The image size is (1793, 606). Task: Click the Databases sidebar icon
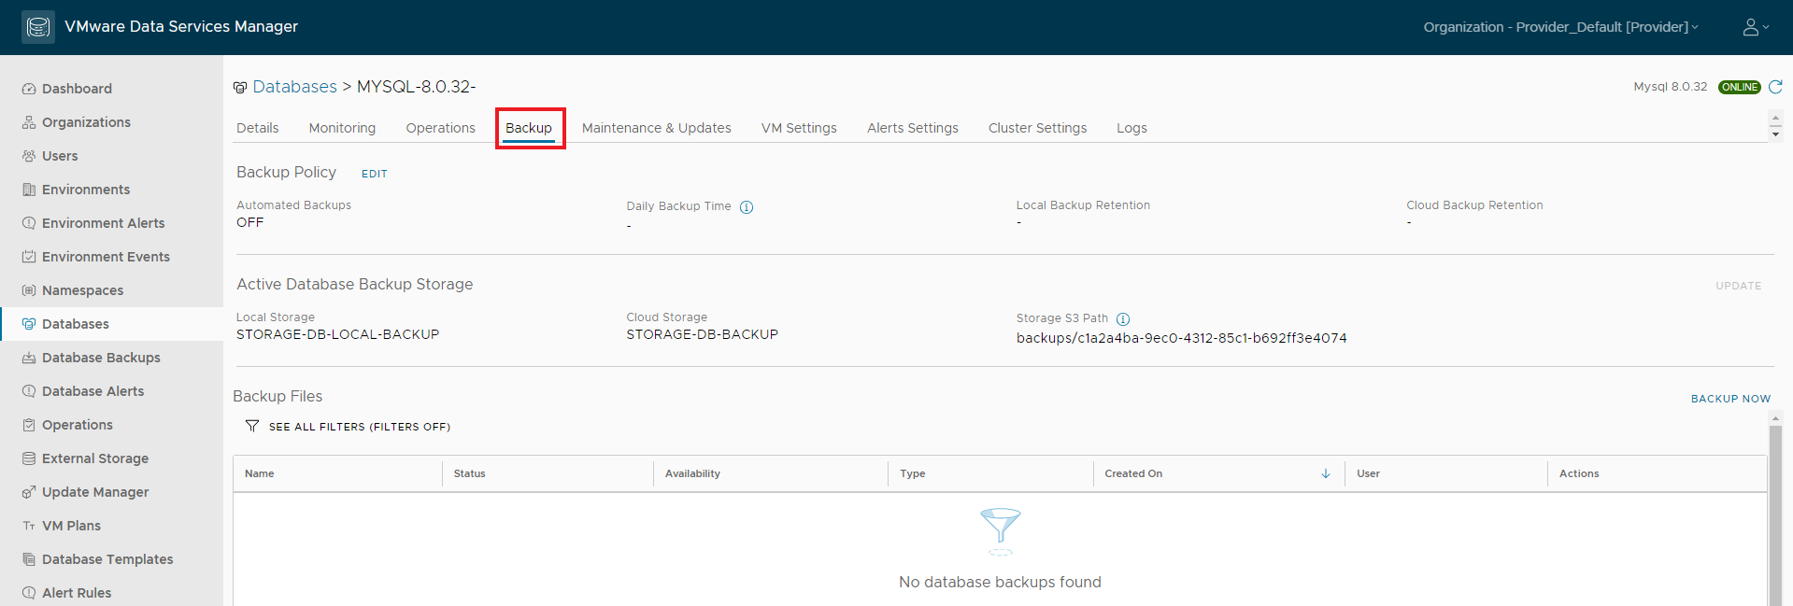coord(29,324)
